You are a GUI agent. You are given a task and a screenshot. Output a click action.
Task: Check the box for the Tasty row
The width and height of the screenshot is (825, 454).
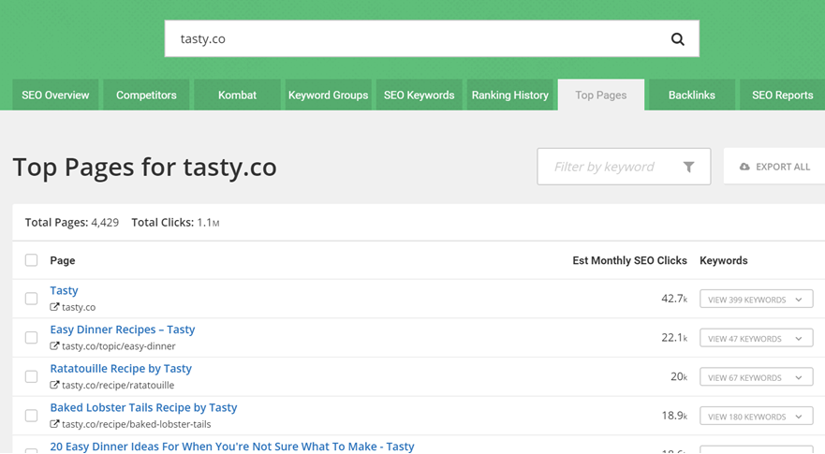(x=32, y=299)
